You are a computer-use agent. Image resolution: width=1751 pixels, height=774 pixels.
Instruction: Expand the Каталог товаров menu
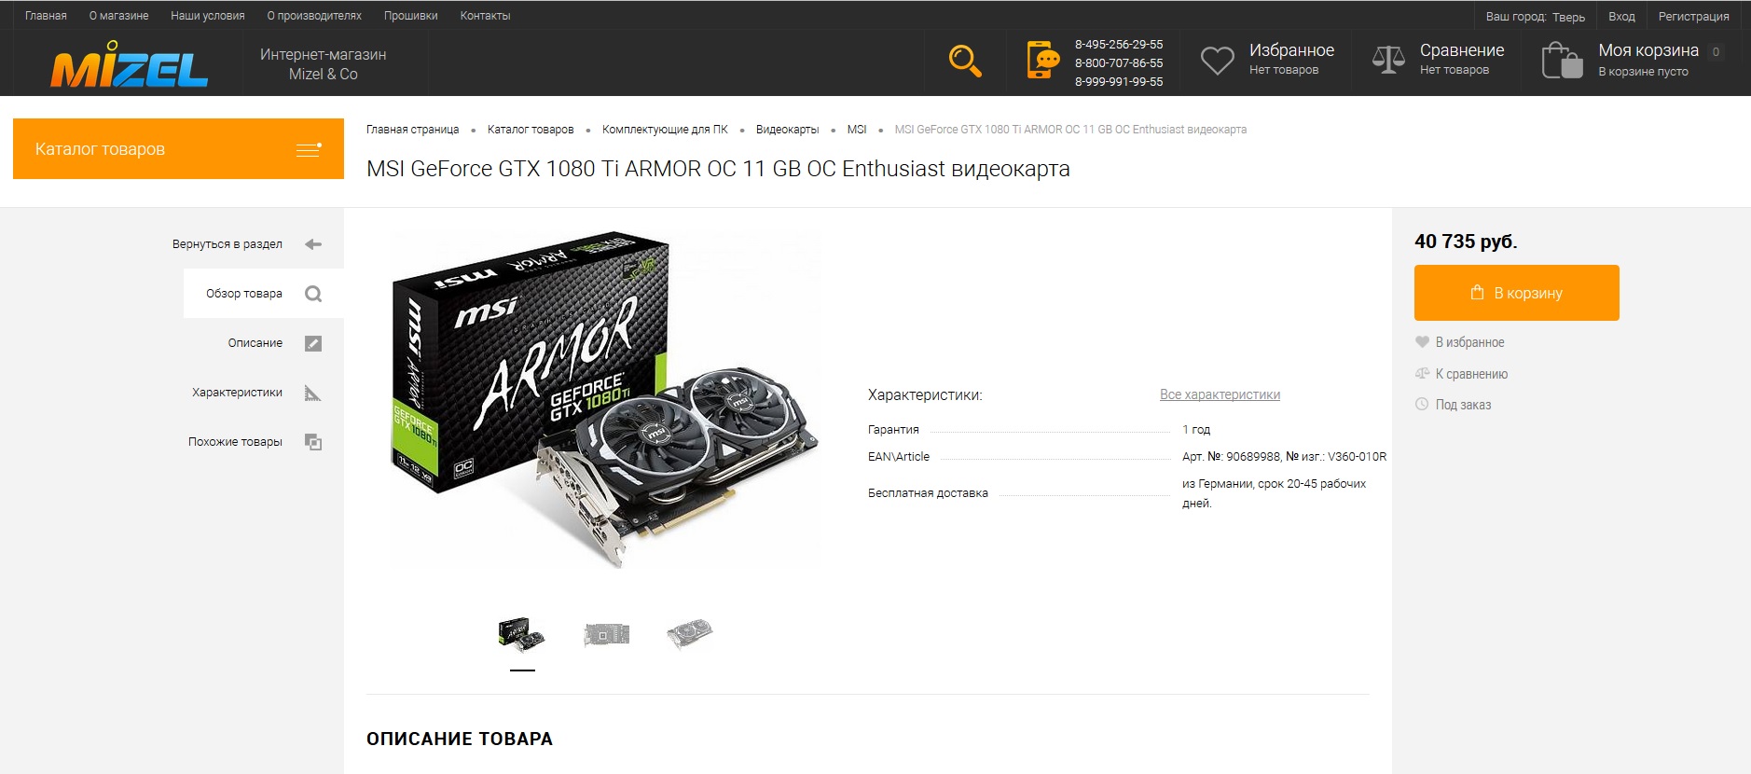178,149
